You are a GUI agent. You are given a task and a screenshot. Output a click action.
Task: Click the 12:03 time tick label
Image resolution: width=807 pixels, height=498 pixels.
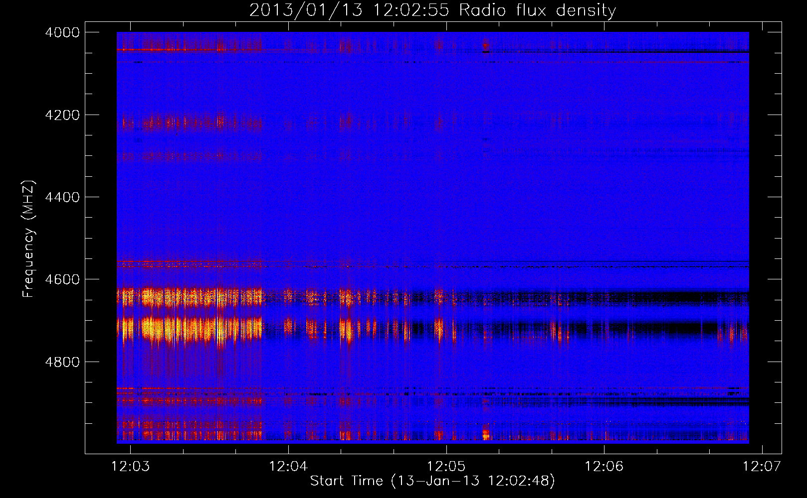(130, 466)
